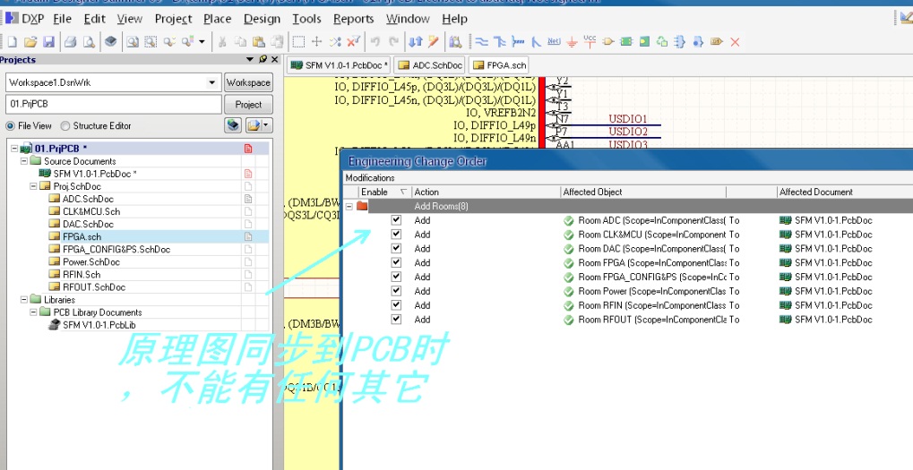Open the Reports menu
Image resolution: width=913 pixels, height=470 pixels.
coord(353,19)
